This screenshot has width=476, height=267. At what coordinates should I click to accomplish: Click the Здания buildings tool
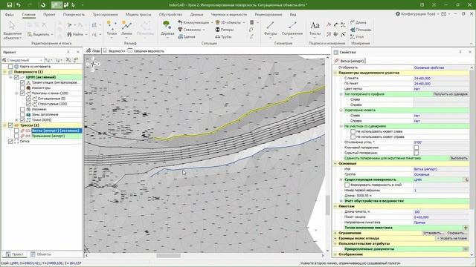coord(187,36)
